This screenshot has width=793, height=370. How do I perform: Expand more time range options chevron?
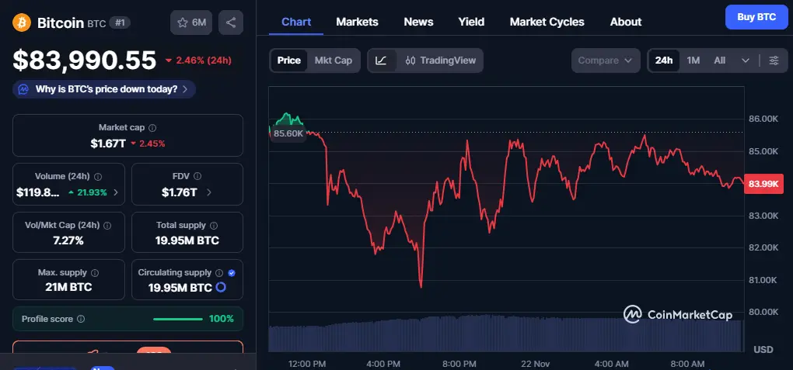pos(746,61)
